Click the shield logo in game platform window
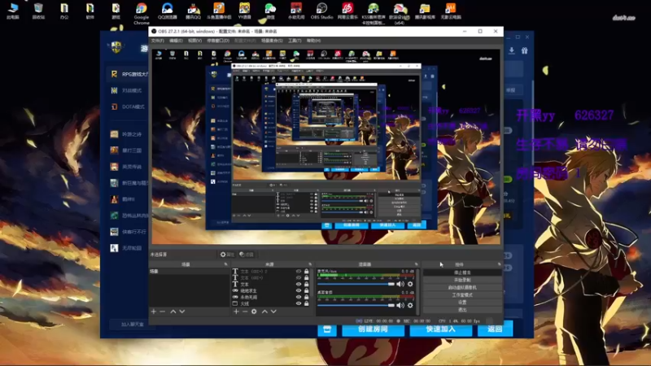This screenshot has height=366, width=651. pyautogui.click(x=116, y=47)
